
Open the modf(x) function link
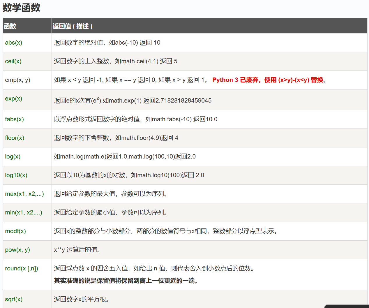coord(15,231)
